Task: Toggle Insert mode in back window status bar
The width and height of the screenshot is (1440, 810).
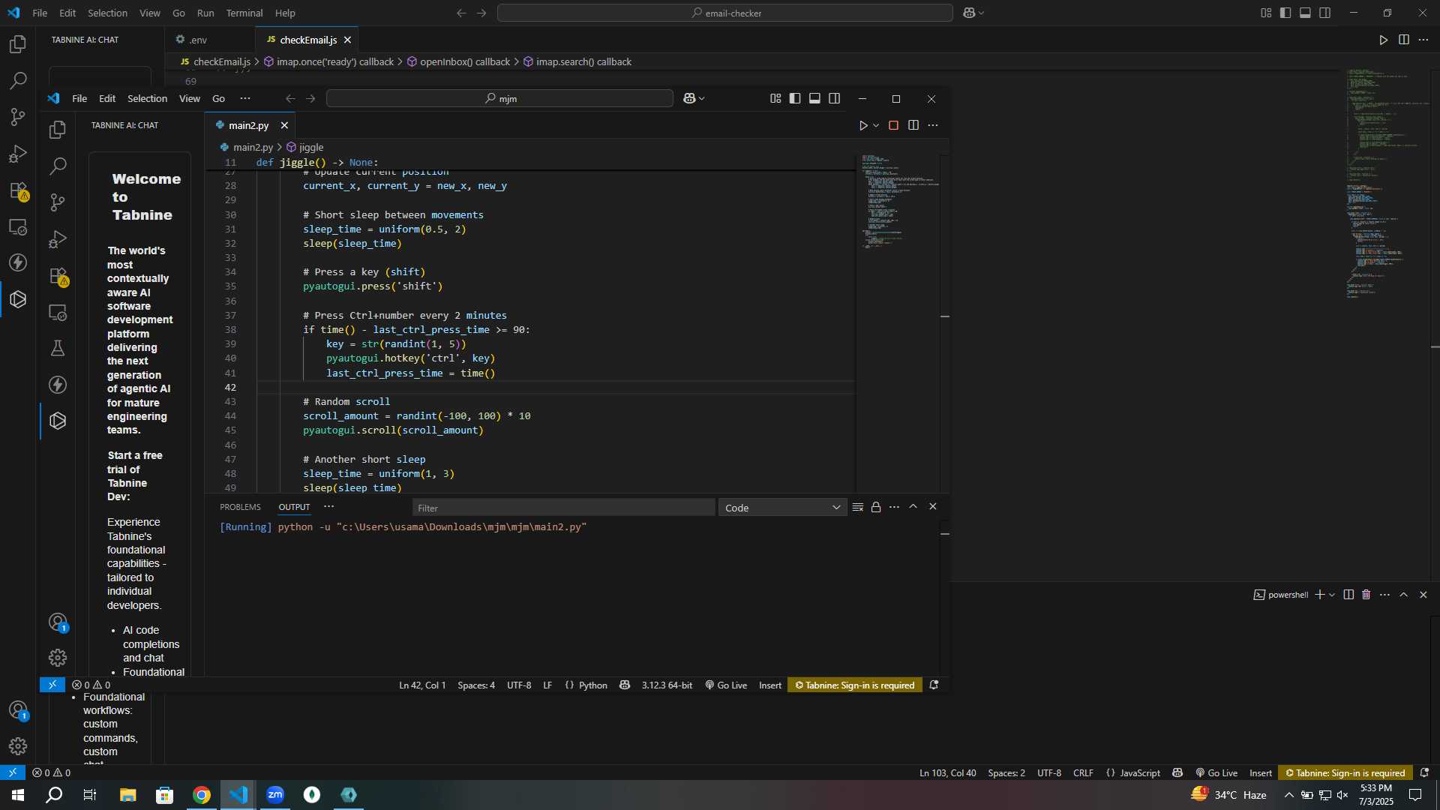Action: click(x=1260, y=773)
